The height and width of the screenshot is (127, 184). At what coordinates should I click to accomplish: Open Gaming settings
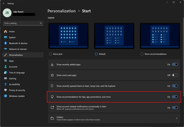tap(23, 78)
